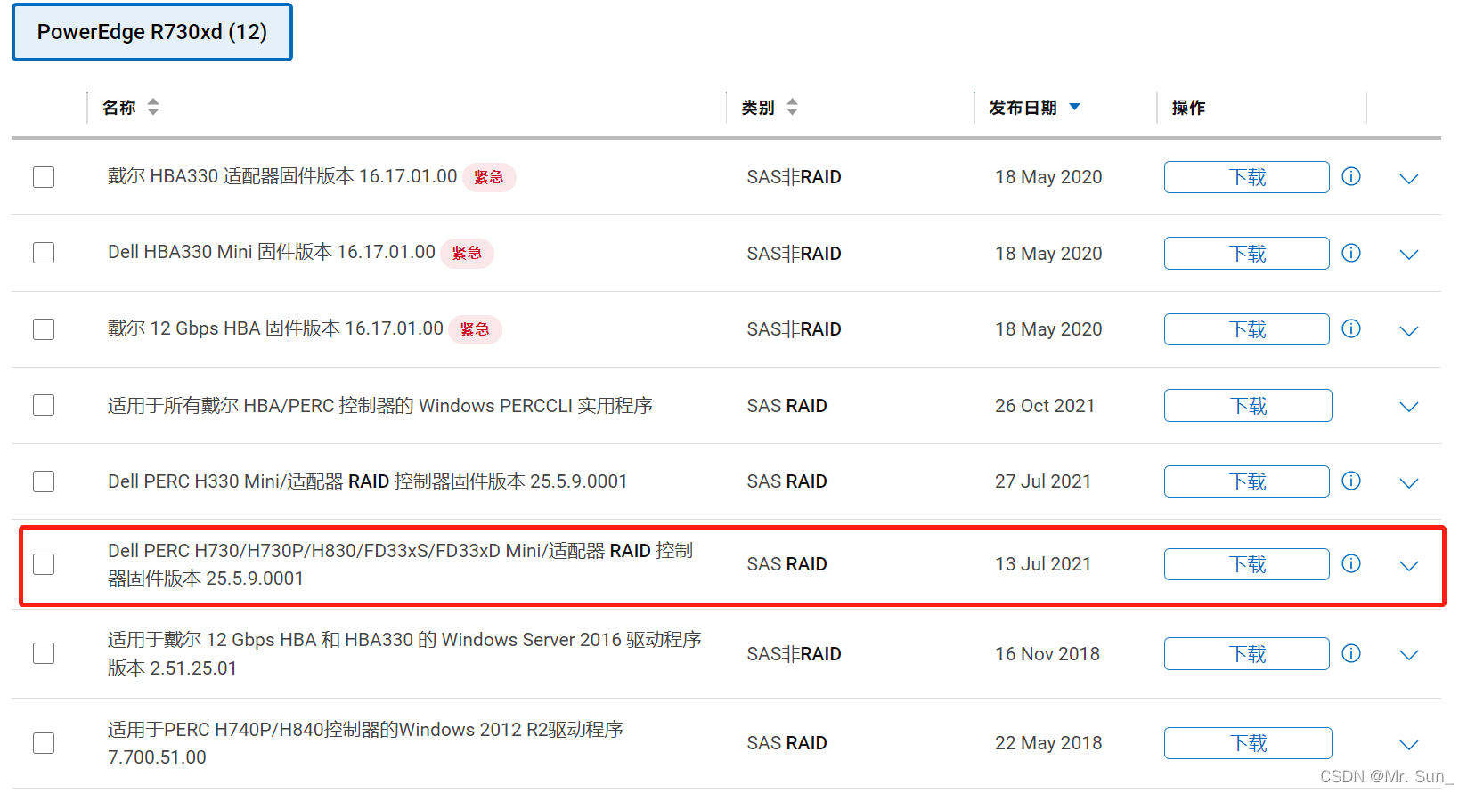
Task: Toggle 发布日期 sort direction arrow
Action: [x=1074, y=107]
